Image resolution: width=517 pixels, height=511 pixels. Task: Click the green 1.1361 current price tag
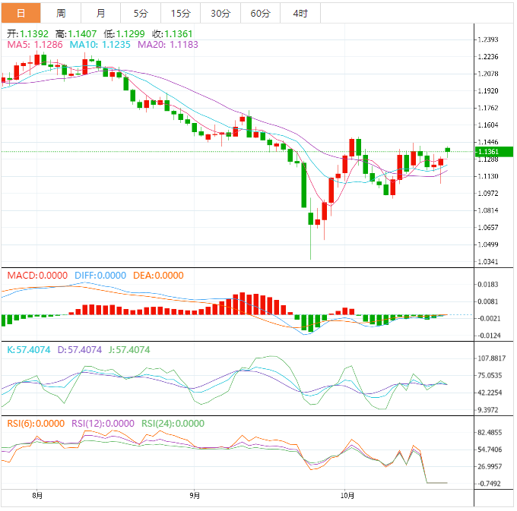[494, 151]
